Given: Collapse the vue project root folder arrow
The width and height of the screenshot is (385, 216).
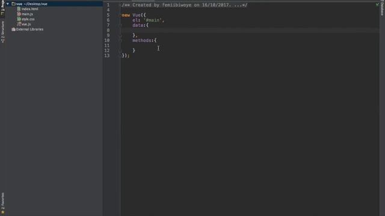Looking at the screenshot, I should point(8,4).
